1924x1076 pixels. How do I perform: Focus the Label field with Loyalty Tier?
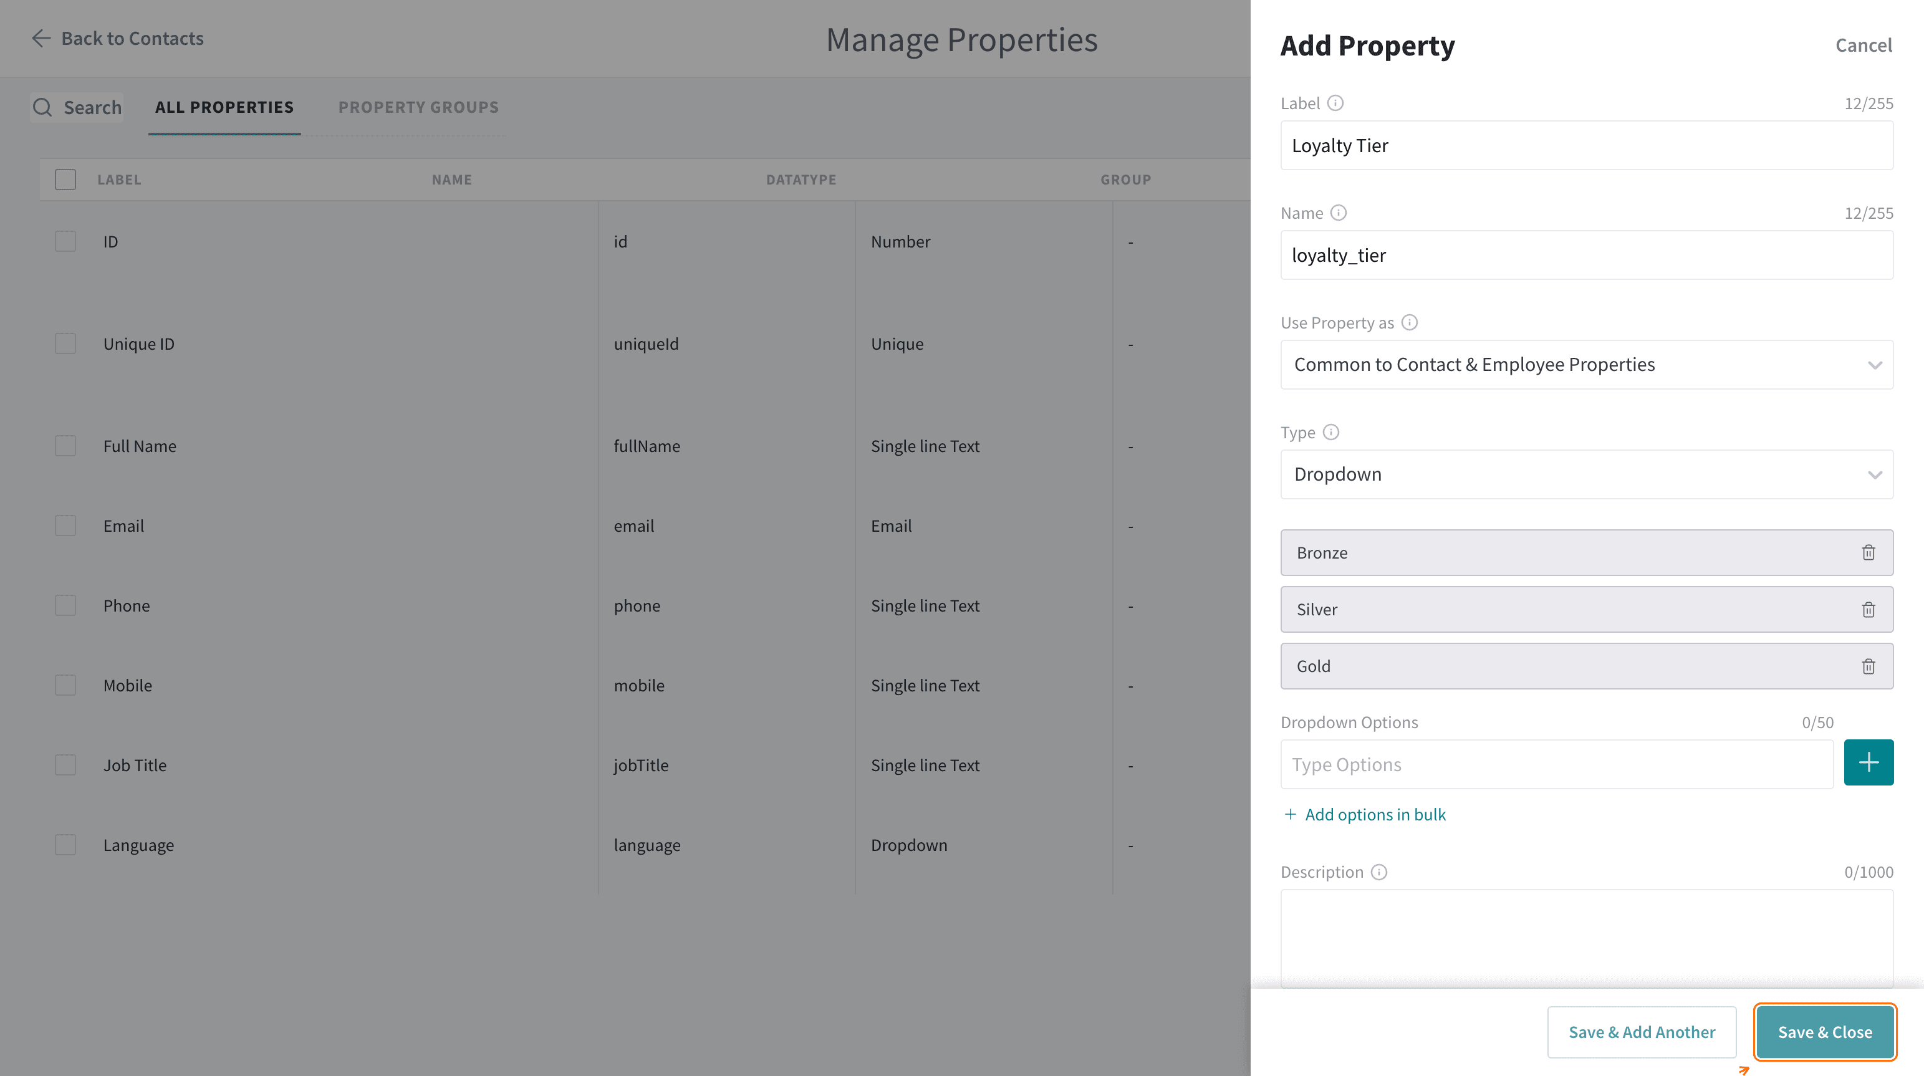tap(1587, 145)
